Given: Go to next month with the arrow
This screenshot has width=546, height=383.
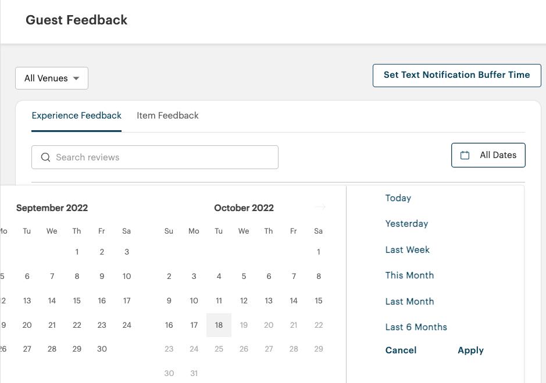Looking at the screenshot, I should point(320,207).
